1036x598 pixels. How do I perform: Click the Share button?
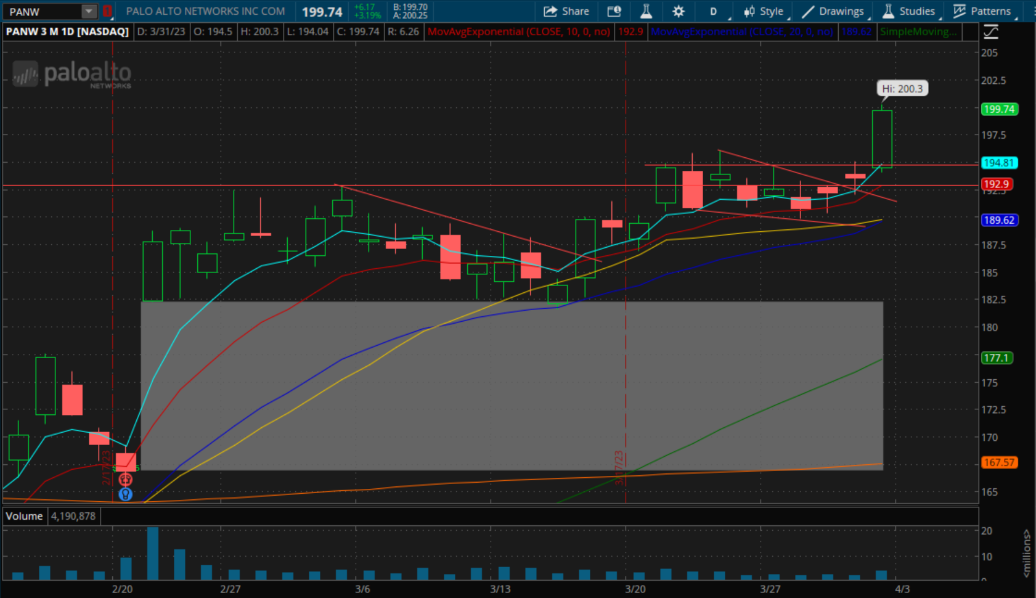(566, 11)
